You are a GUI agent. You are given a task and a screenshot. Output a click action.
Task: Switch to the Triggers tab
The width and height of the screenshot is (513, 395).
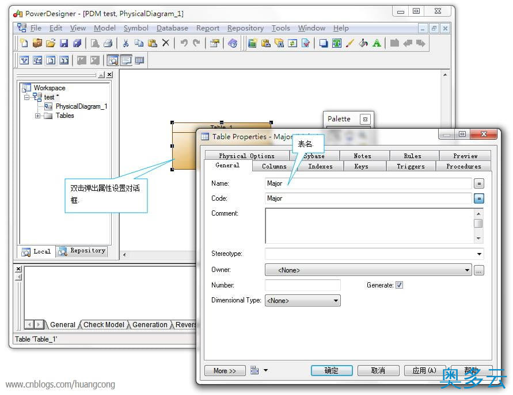click(411, 166)
